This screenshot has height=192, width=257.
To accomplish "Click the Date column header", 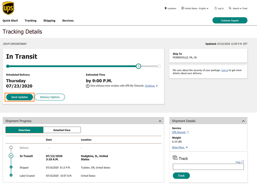I will pos(49,140).
